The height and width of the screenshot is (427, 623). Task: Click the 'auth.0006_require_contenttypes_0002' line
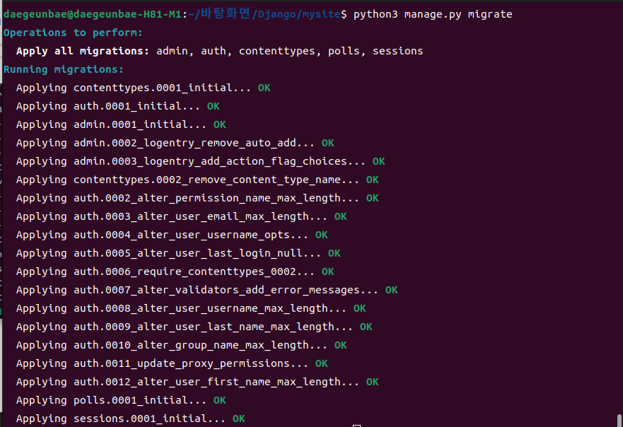(x=175, y=271)
